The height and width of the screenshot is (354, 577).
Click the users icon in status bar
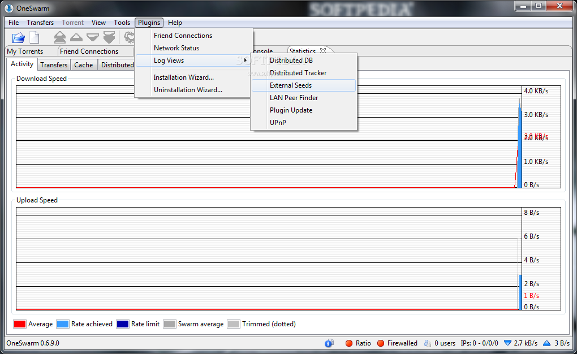click(427, 343)
